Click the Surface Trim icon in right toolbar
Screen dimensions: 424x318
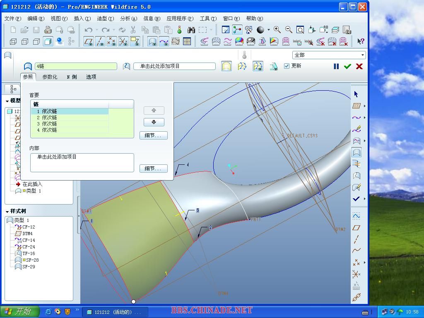357,176
